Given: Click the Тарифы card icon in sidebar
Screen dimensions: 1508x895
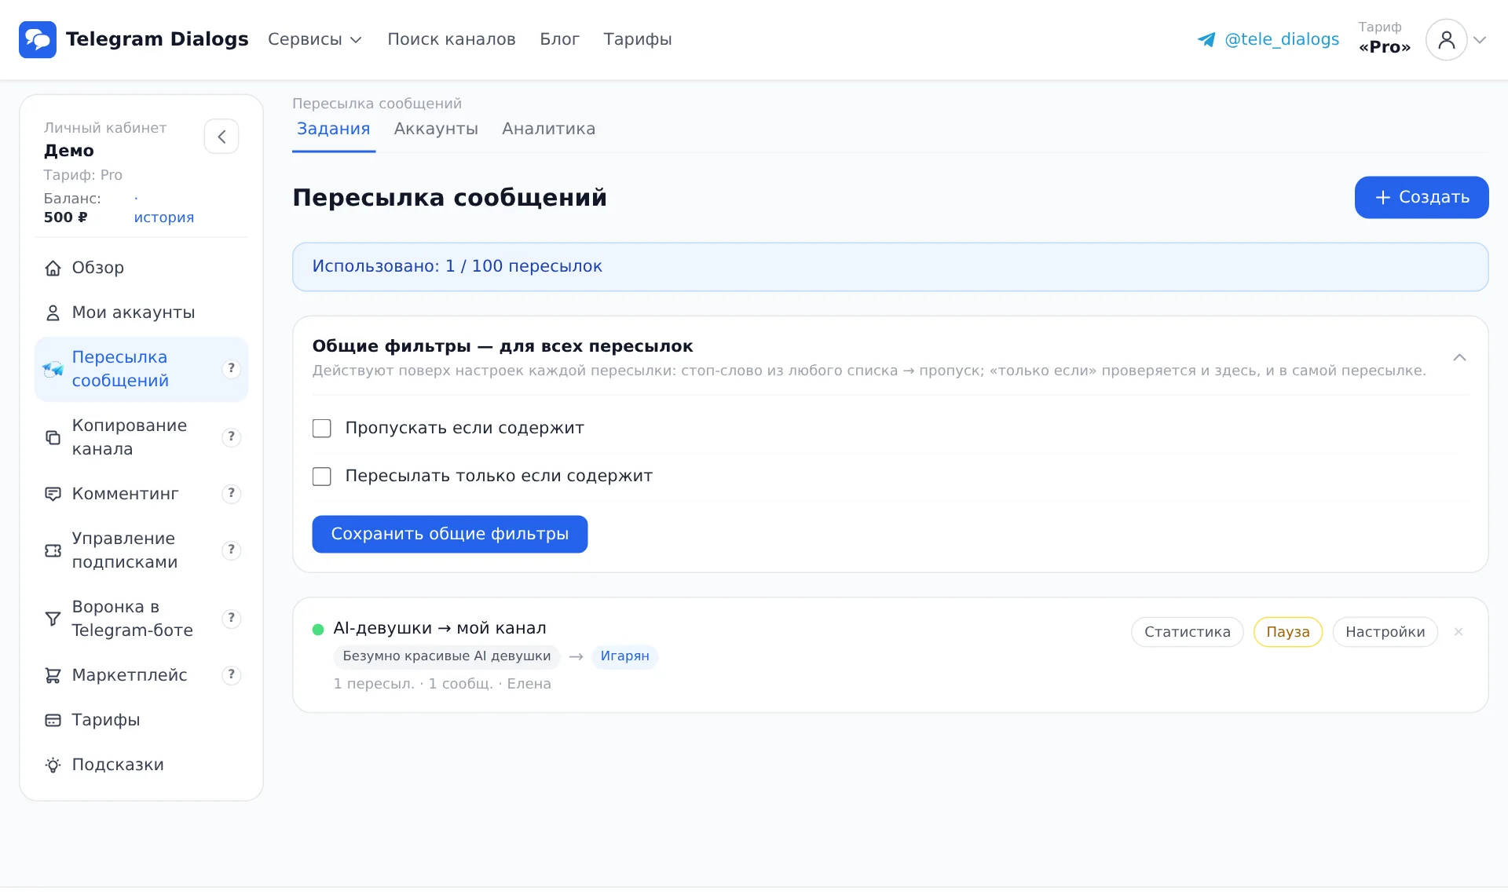Looking at the screenshot, I should [x=53, y=720].
